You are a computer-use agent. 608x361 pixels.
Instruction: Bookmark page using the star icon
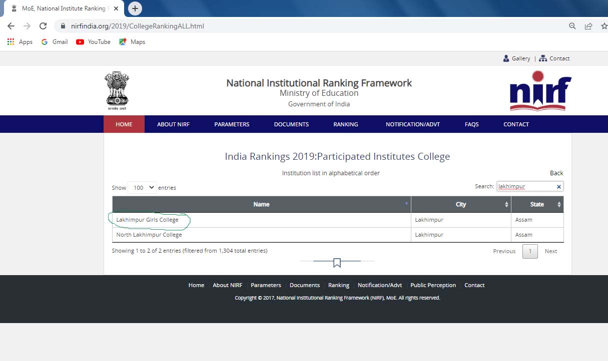tap(603, 26)
